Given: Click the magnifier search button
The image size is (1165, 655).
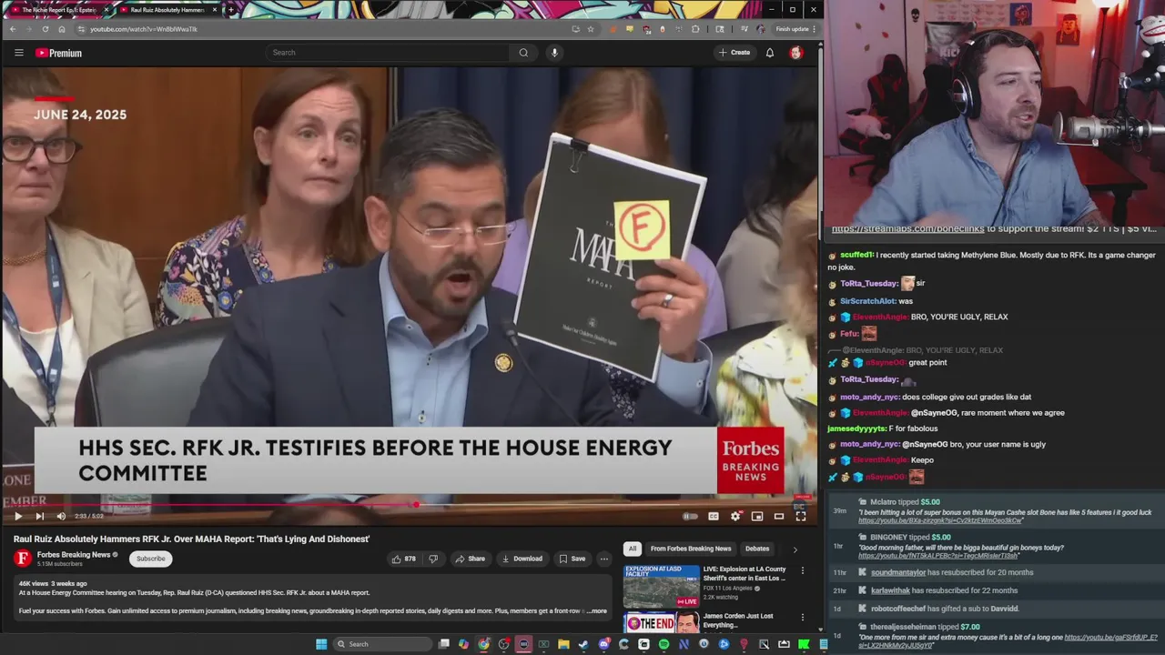Looking at the screenshot, I should point(523,53).
